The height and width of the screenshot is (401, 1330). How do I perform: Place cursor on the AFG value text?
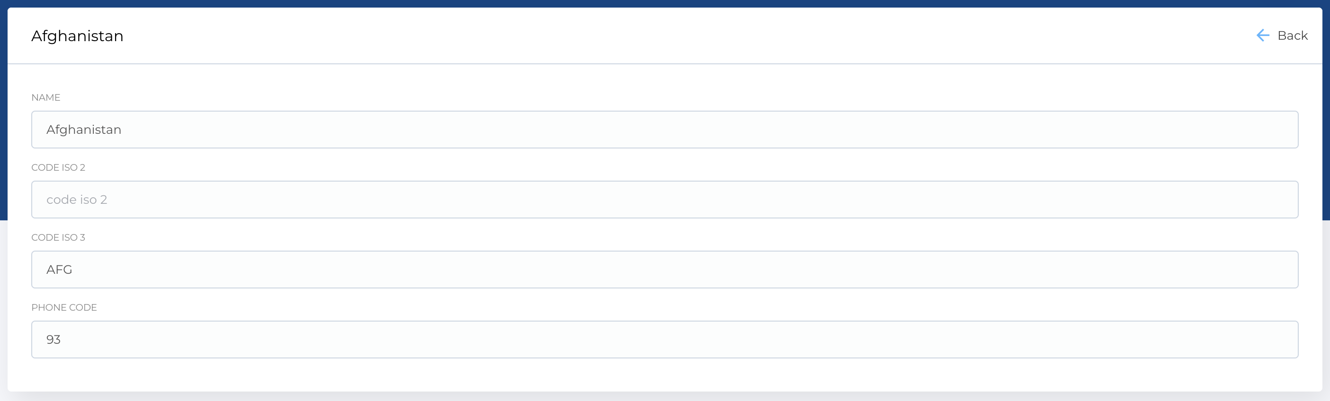click(x=59, y=270)
